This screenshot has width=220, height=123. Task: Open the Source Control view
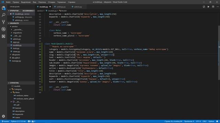[3, 22]
